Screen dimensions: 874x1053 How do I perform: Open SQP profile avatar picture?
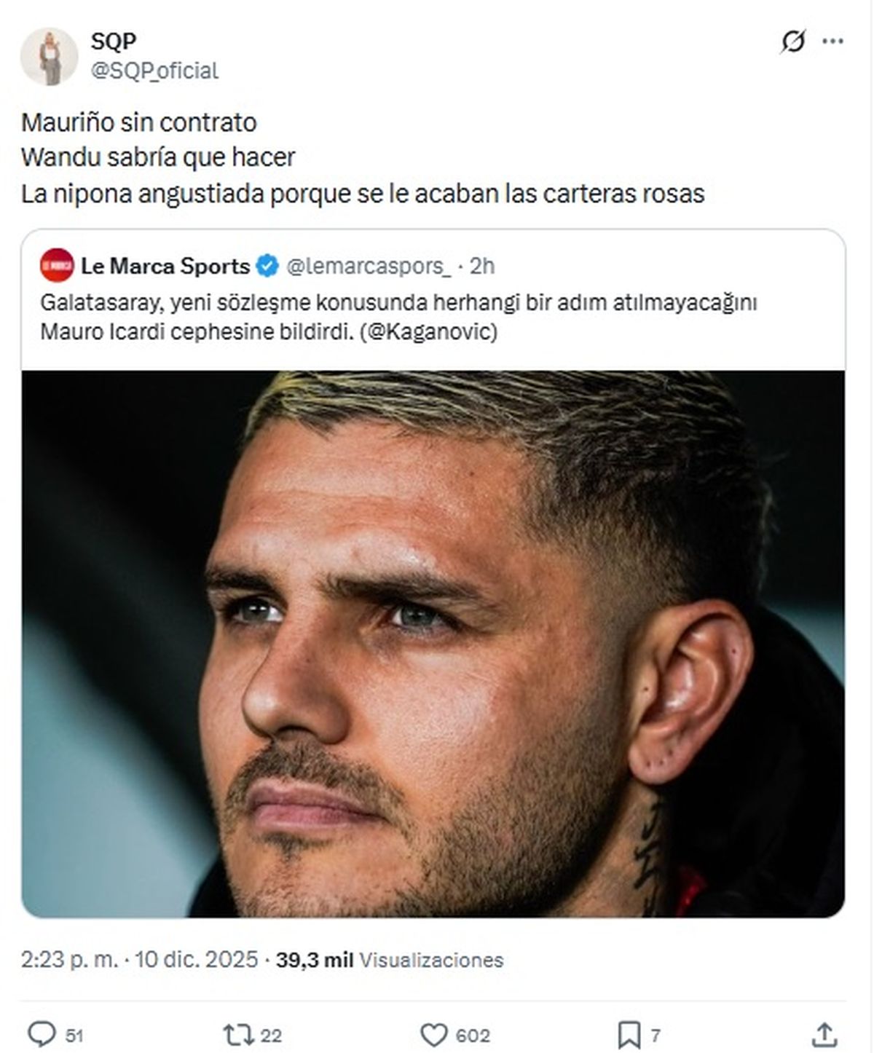click(x=49, y=57)
